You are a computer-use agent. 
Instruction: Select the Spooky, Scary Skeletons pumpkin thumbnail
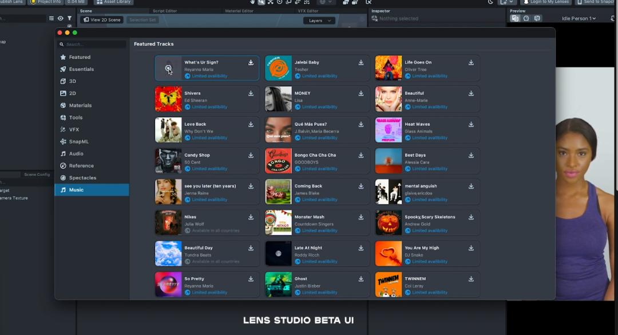coord(388,223)
